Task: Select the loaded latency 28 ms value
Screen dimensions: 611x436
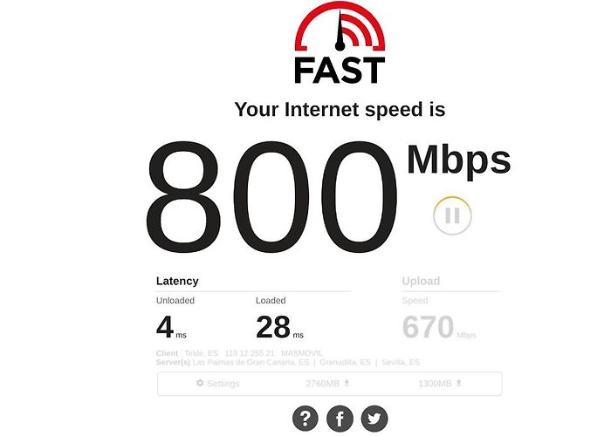Action: tap(279, 327)
